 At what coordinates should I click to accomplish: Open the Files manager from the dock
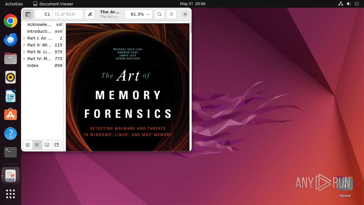point(11,58)
